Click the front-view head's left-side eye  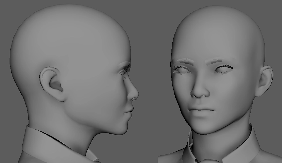[x=182, y=70]
